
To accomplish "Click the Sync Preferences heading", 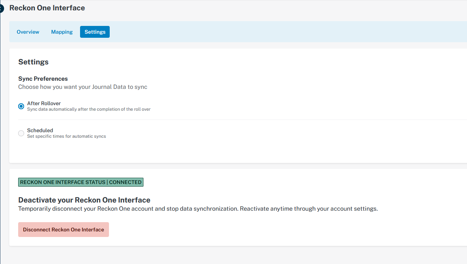I will click(x=43, y=78).
